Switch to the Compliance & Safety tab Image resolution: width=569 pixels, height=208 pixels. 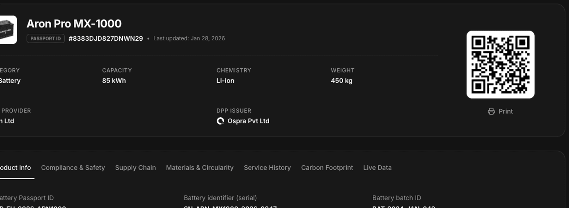pos(73,168)
